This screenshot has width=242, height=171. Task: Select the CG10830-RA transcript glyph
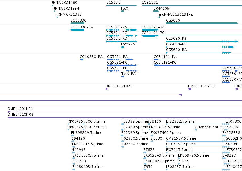click(x=77, y=30)
